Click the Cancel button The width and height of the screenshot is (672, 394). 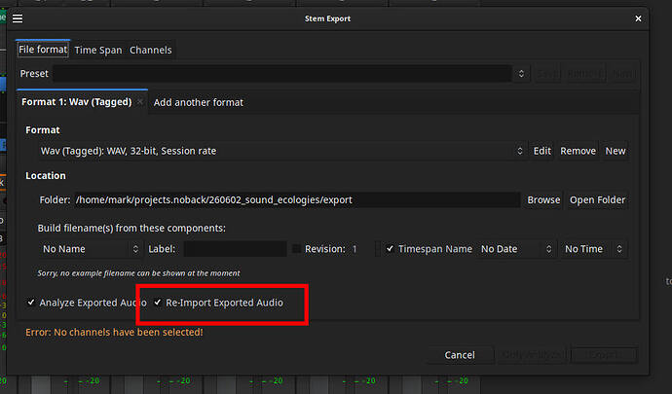[460, 355]
